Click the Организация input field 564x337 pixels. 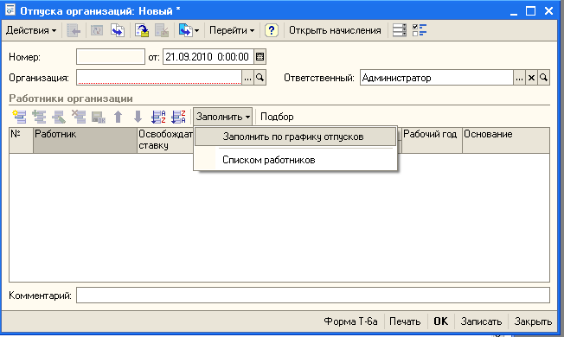(x=158, y=78)
